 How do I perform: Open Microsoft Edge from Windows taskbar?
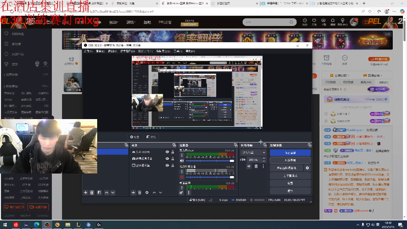coord(37,224)
